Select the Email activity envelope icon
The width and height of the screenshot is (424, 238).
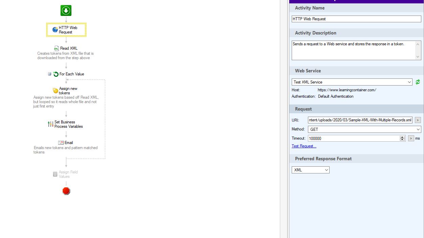(x=61, y=143)
